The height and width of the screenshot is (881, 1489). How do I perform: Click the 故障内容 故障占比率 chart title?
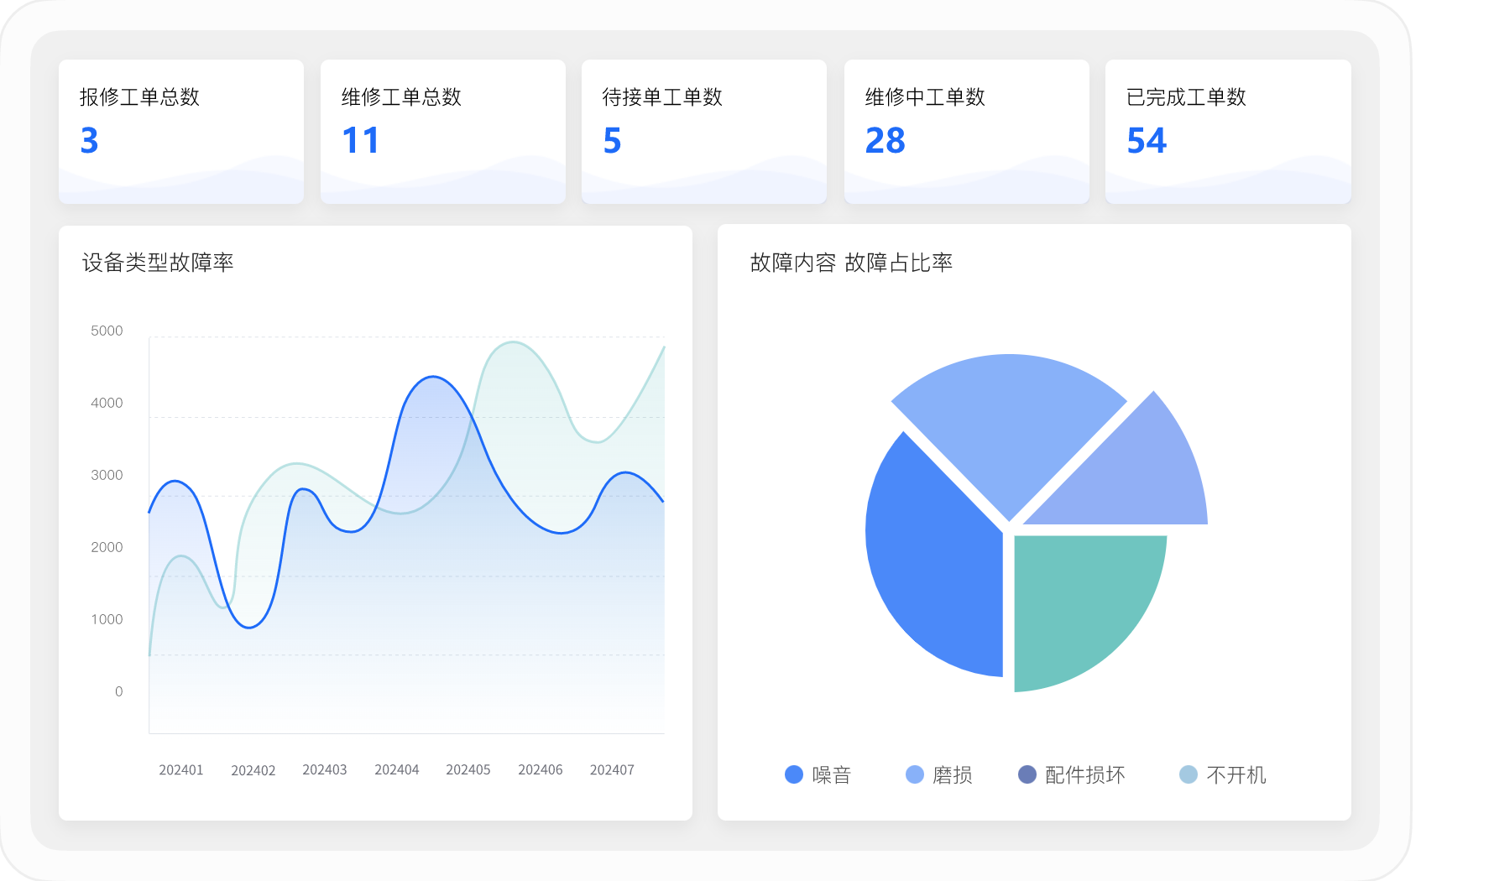click(851, 263)
